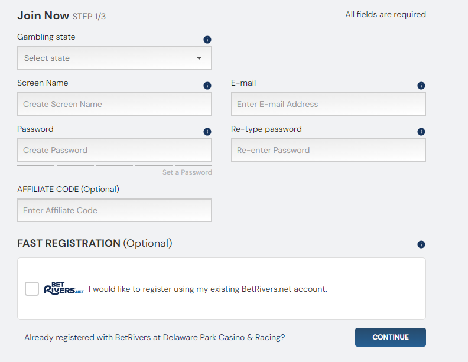468x362 pixels.
Task: Click the Fast Registration info icon
Action: coord(421,244)
